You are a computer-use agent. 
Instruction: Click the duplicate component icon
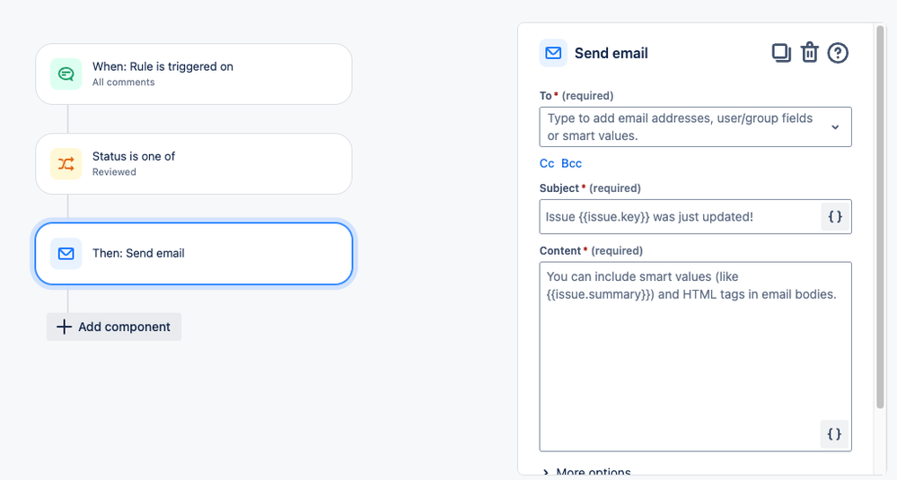[781, 53]
